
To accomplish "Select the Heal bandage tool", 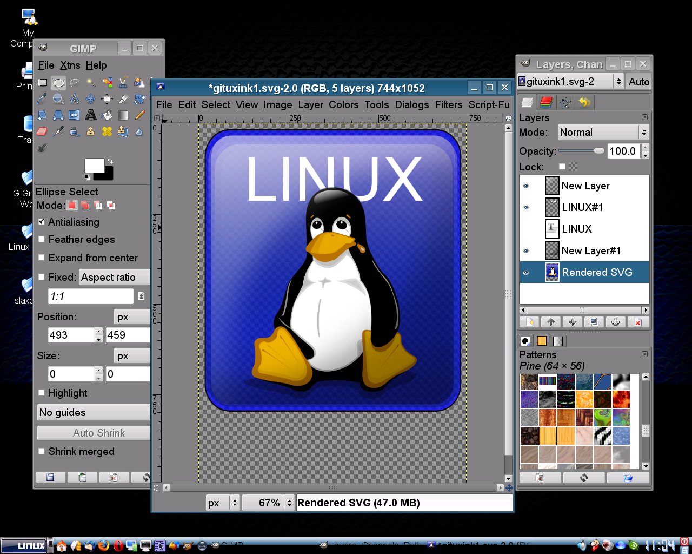I will pyautogui.click(x=107, y=131).
